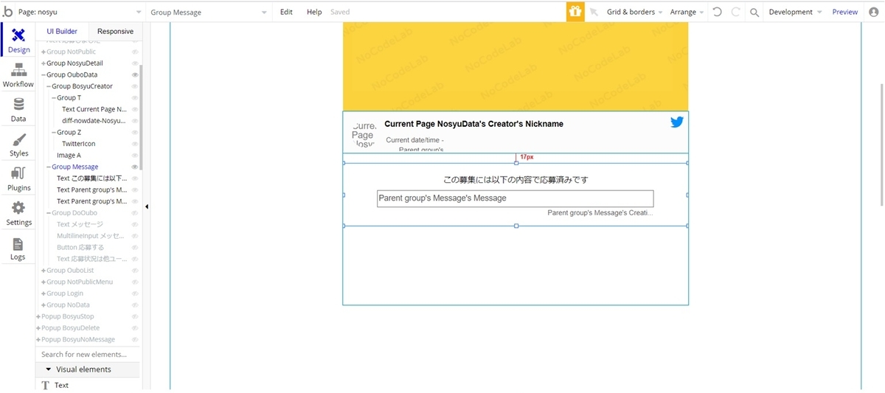Viewport: 885px width, 393px height.
Task: Click the Undo arrow
Action: (x=718, y=12)
